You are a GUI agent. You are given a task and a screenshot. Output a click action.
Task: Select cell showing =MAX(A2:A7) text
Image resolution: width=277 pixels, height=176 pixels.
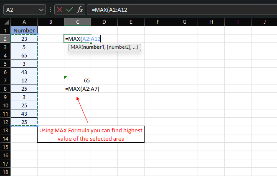[x=78, y=89]
